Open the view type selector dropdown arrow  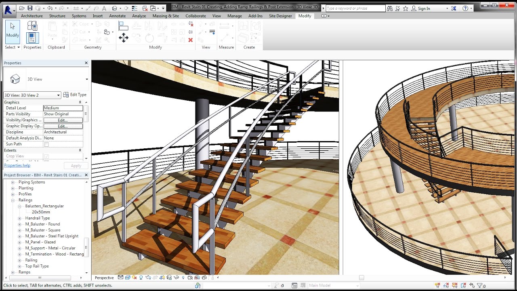(x=86, y=79)
